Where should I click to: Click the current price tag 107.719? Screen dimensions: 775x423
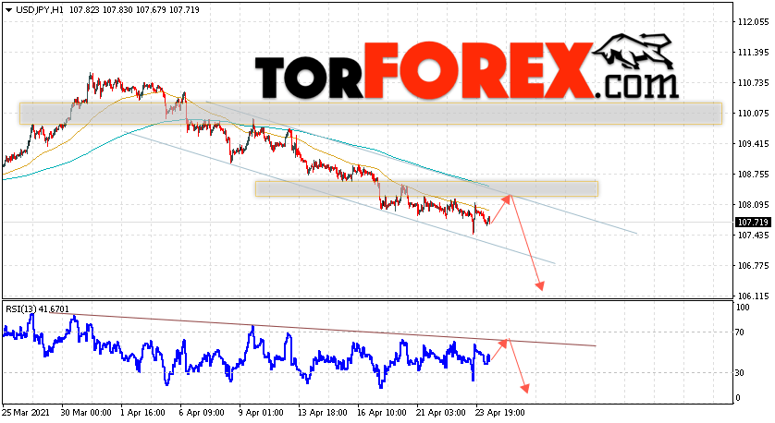753,223
